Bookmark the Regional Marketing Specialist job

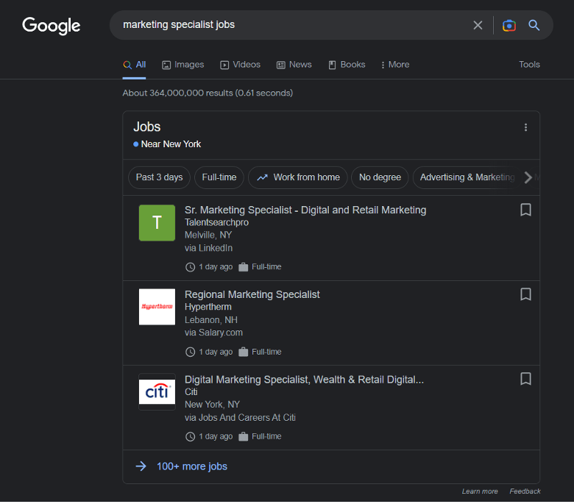tap(525, 294)
